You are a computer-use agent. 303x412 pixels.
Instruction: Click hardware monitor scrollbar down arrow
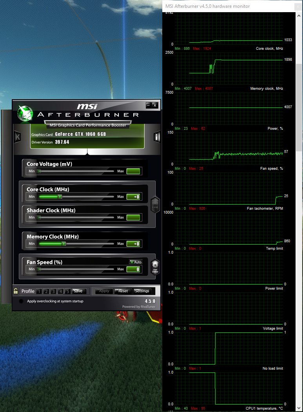pos(299,408)
